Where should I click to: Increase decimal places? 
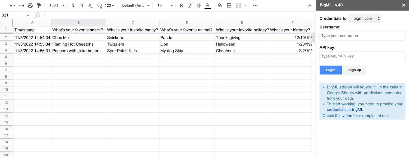[99, 6]
